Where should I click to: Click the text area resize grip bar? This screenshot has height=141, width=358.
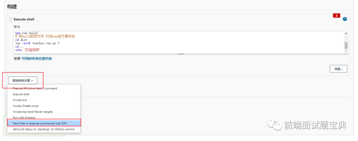[181, 54]
